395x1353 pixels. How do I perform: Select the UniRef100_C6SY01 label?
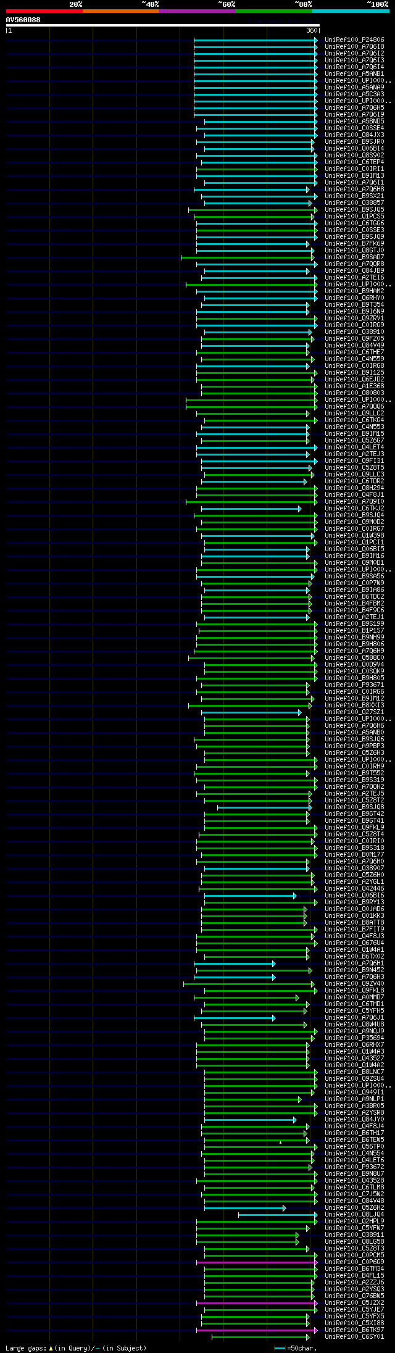click(354, 1337)
